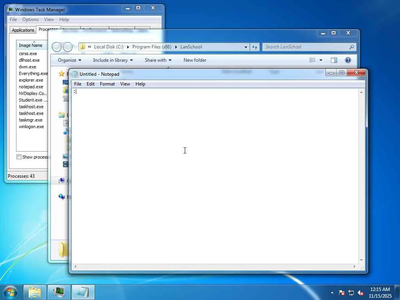
Task: Toggle the preview pane icon
Action: [x=334, y=60]
